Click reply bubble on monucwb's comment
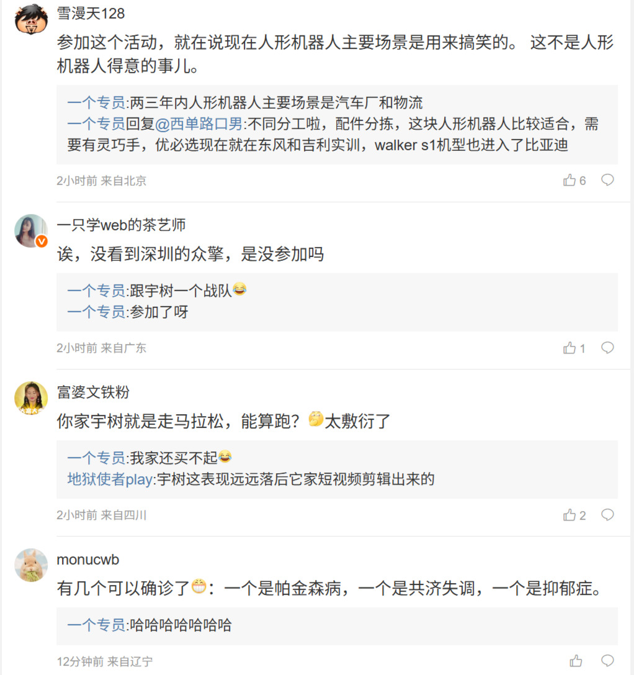Viewport: 634px width, 675px height. click(608, 660)
